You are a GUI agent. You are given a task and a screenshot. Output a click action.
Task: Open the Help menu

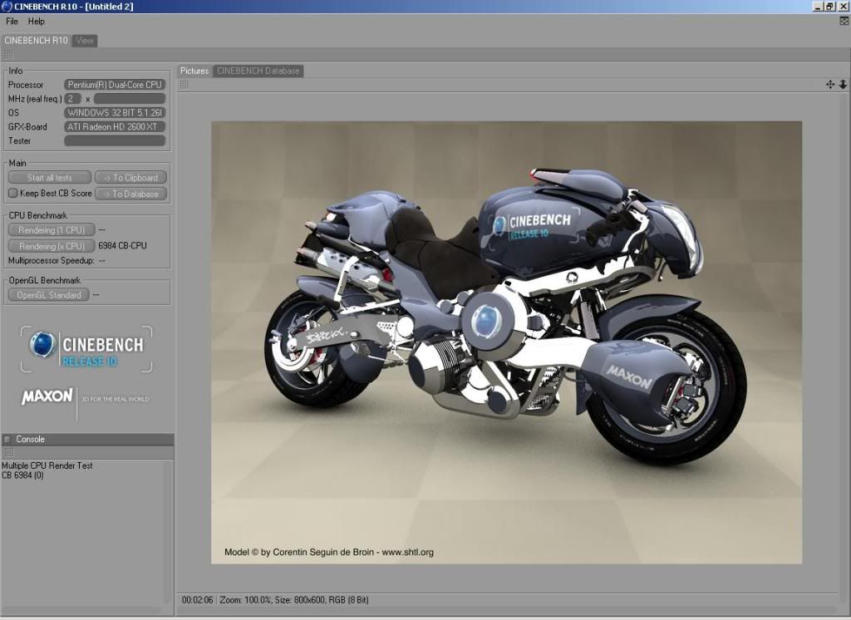(37, 21)
